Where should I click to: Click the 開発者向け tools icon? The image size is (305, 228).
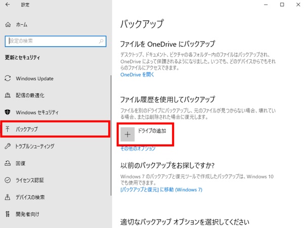click(8, 214)
